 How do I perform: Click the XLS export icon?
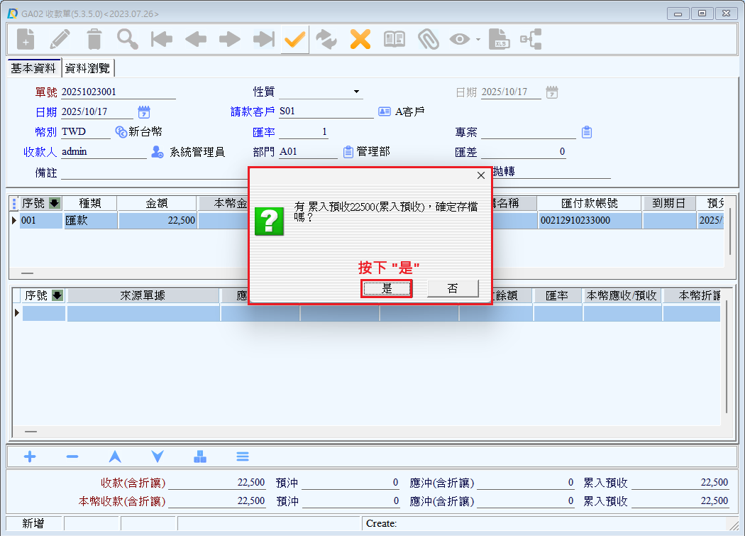[x=500, y=40]
